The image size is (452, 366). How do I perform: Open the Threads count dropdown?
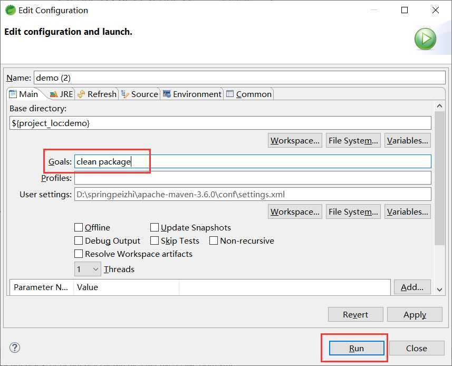tap(88, 269)
